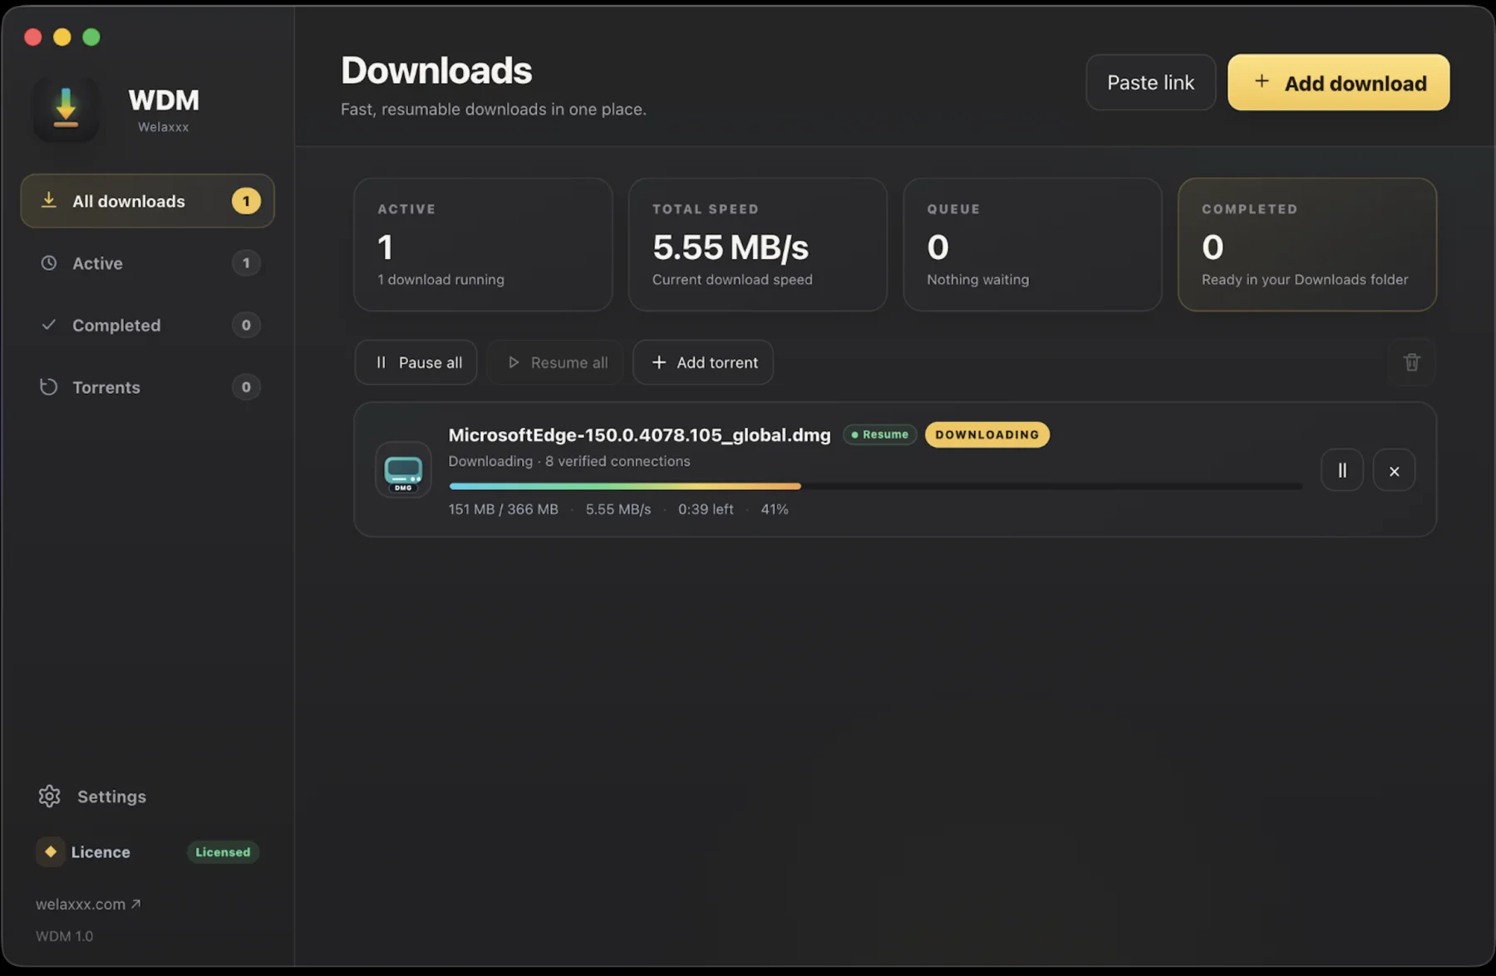The width and height of the screenshot is (1496, 976).
Task: Show the Active downloads list
Action: (147, 263)
